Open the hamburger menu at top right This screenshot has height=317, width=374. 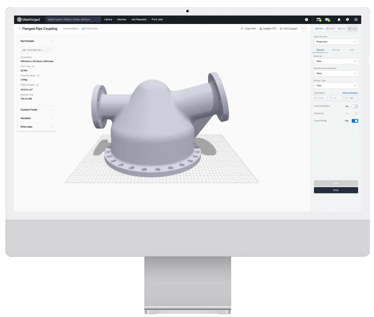point(356,19)
